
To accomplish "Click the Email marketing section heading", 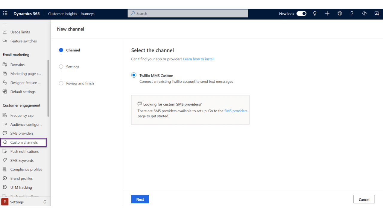I will point(16,55).
